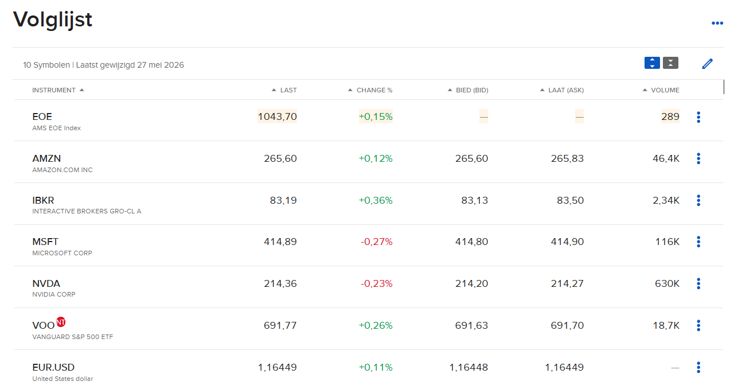Click VOO volume 18,7K
Screen dimensions: 734x389
[666, 325]
